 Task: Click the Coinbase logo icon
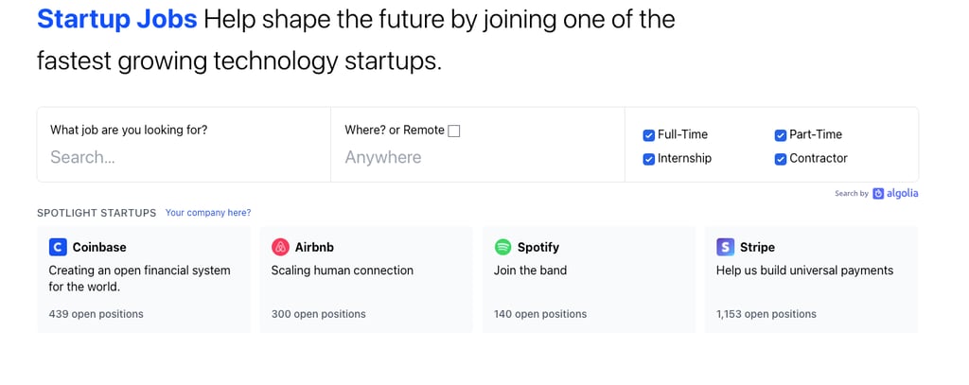point(58,247)
